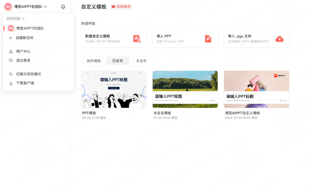This screenshot has width=313, height=190.
Task: Click the team avatar at top left
Action: 8,6
